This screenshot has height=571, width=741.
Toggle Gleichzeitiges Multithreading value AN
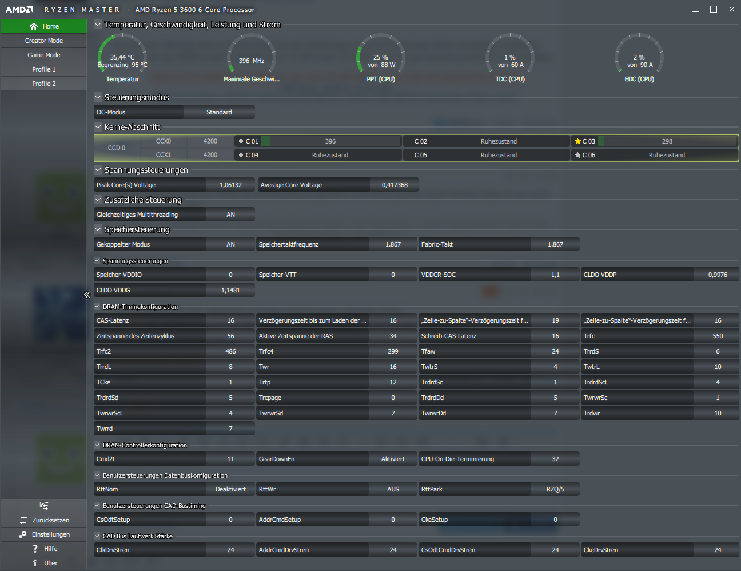230,215
